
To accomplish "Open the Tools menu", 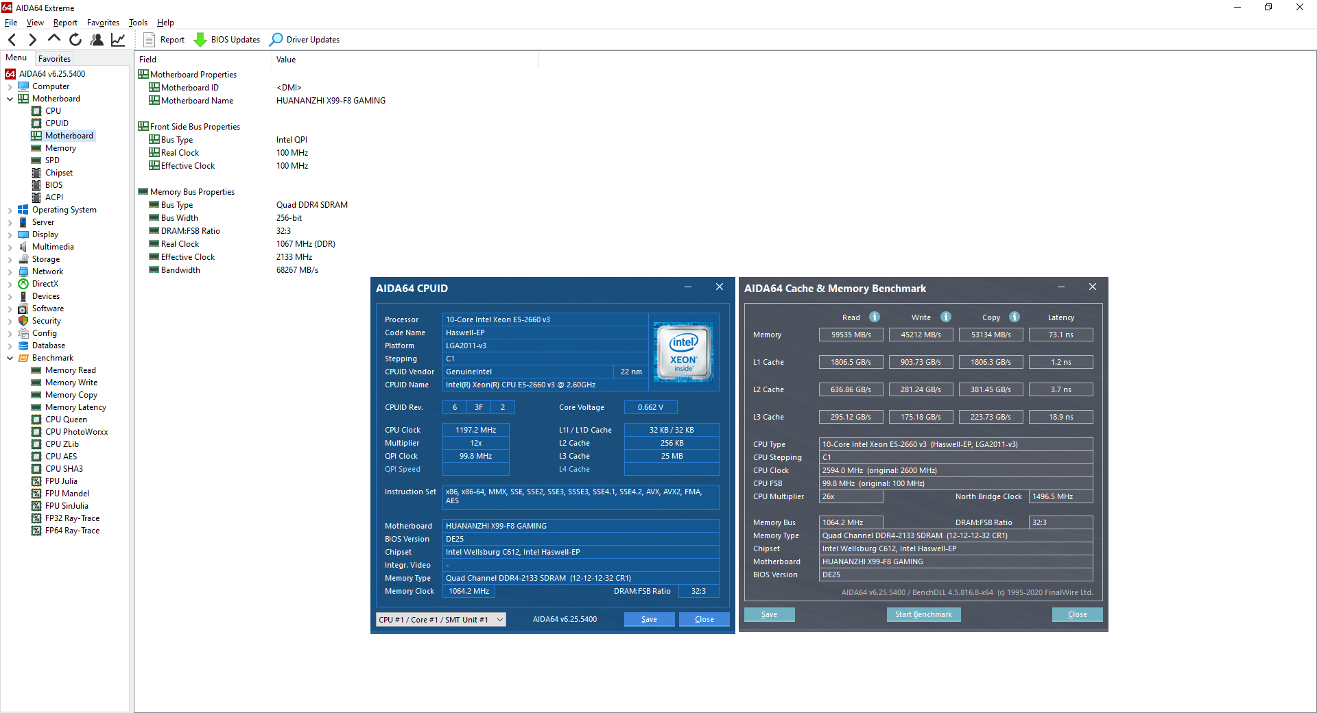I will (138, 23).
